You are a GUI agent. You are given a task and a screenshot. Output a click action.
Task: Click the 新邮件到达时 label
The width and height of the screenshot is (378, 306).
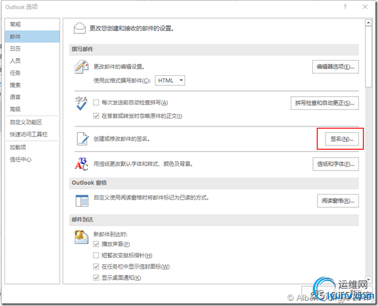tap(111, 234)
